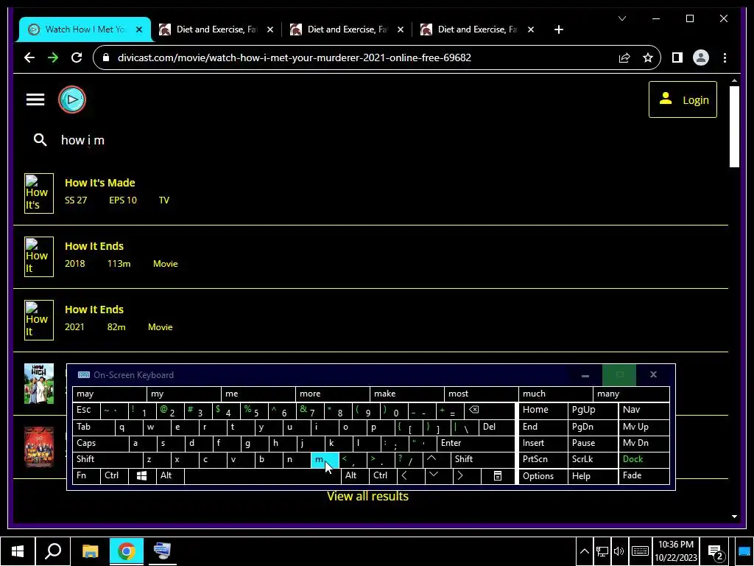Toggle the left Ctrl key on On-Screen Keyboard
Image resolution: width=754 pixels, height=566 pixels.
114,475
